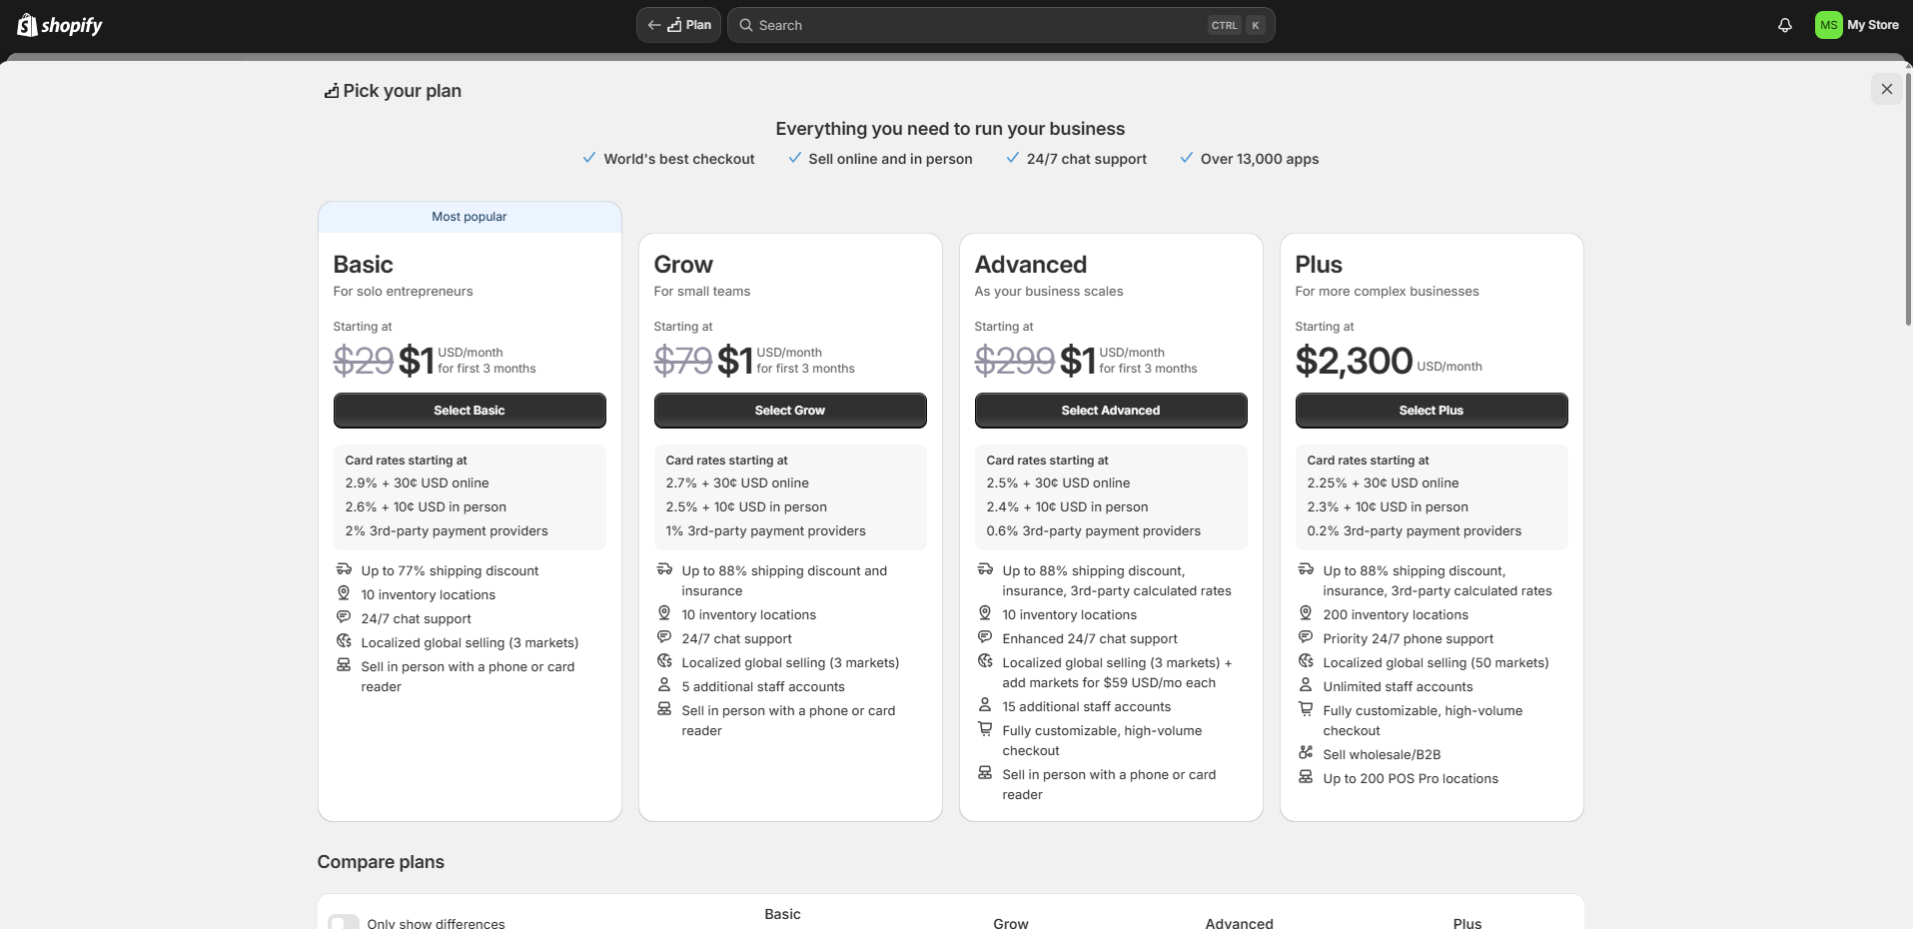
Task: Click the Grow plan heading
Action: click(683, 265)
